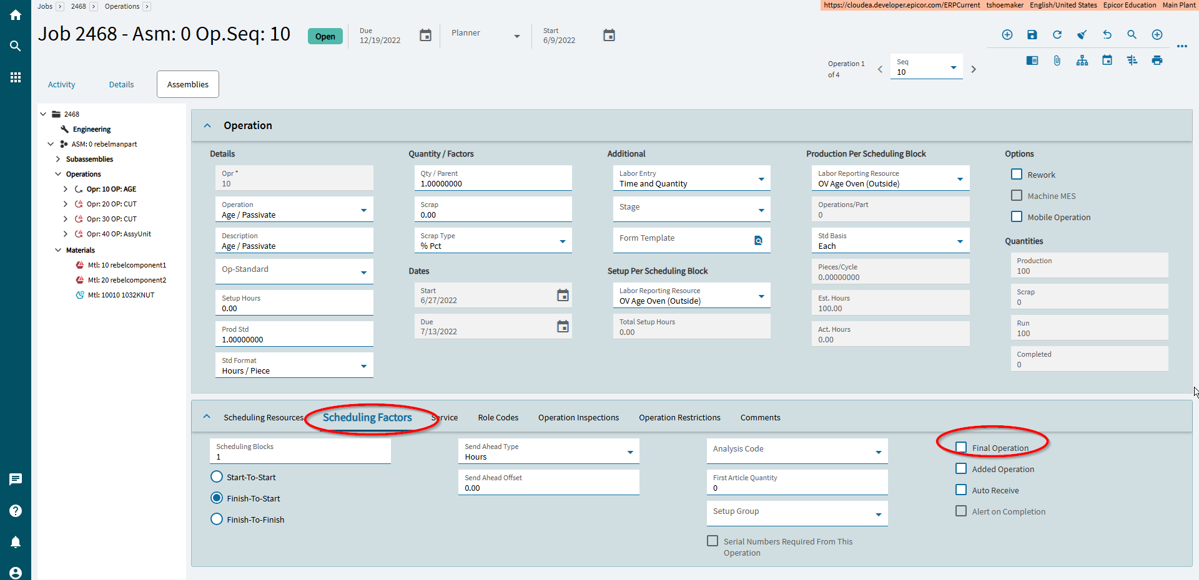The image size is (1199, 580).
Task: Click the Details tab button
Action: [x=121, y=85]
